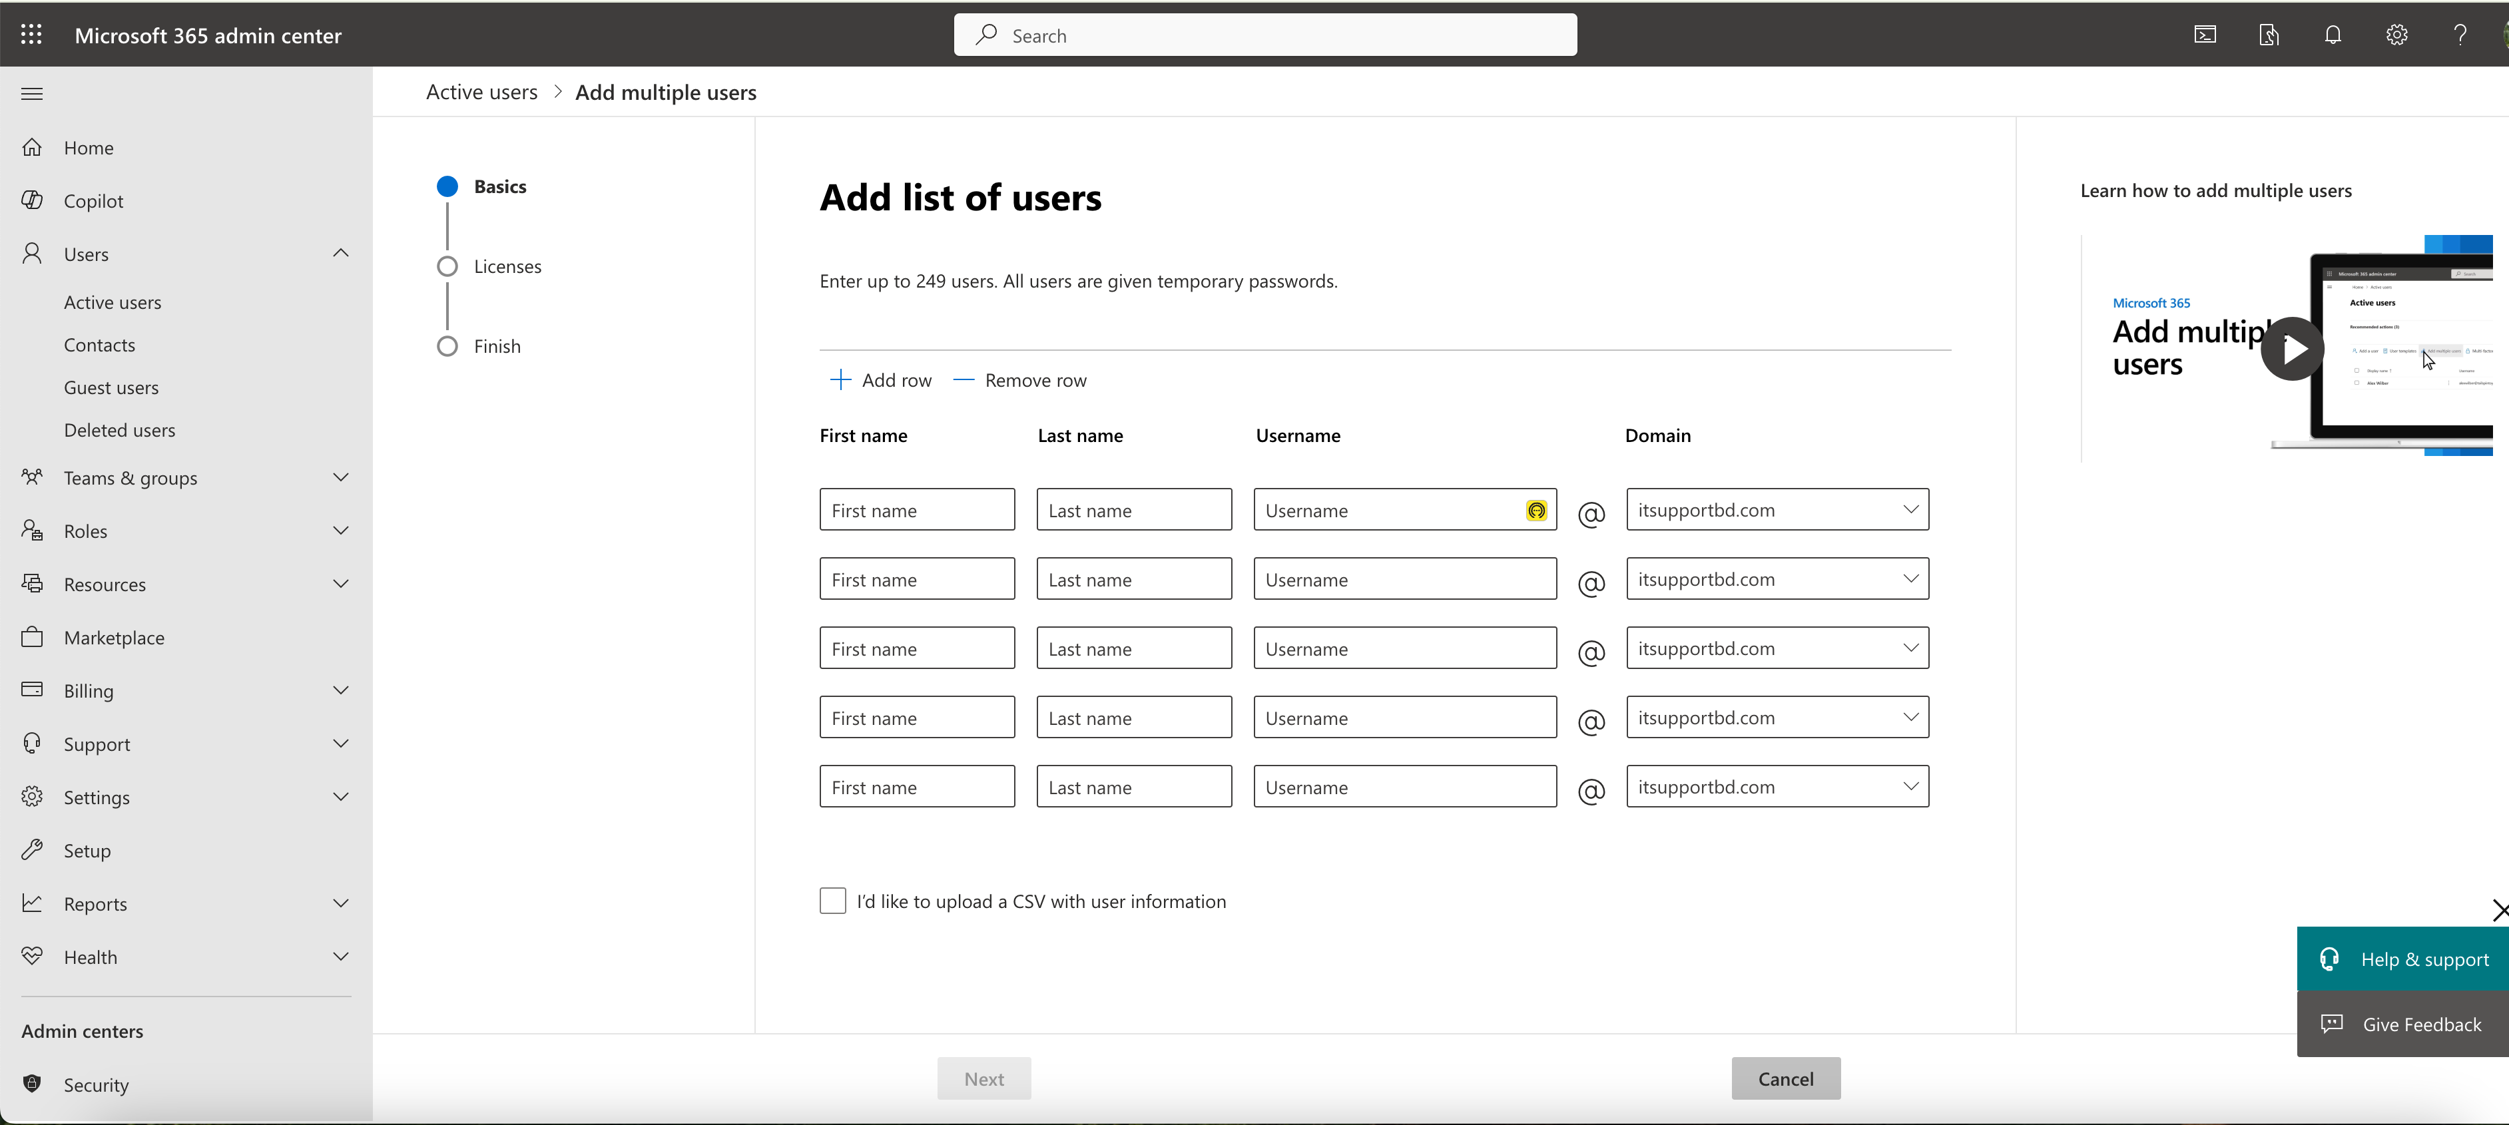Click the Next button
2509x1125 pixels.
(x=983, y=1078)
